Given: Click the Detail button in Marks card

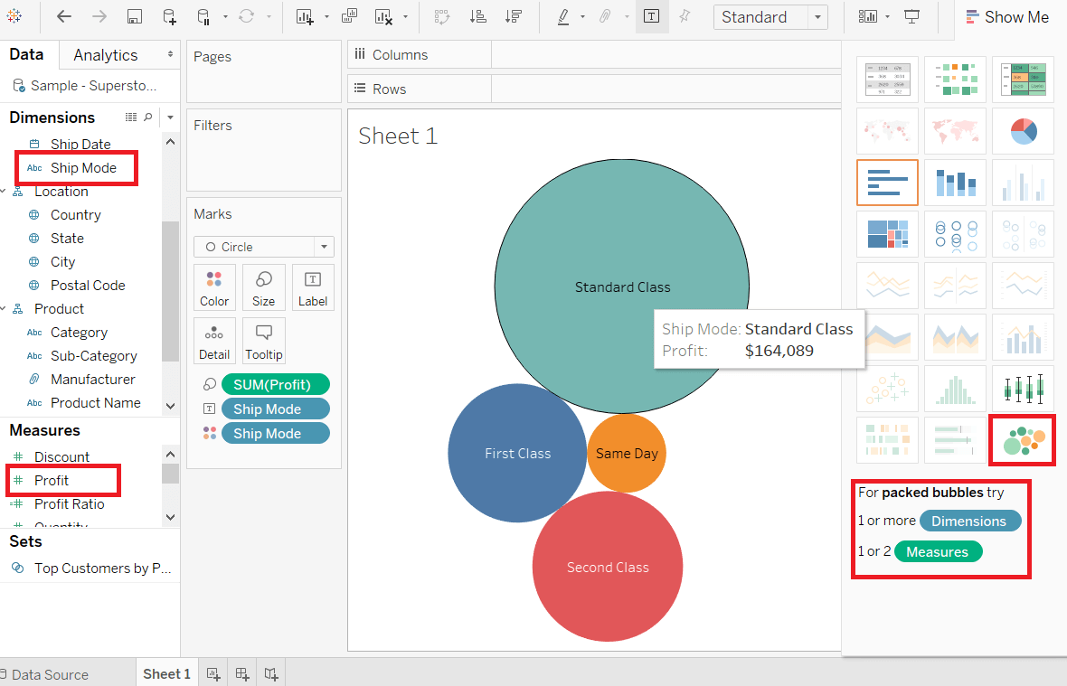Looking at the screenshot, I should point(214,341).
